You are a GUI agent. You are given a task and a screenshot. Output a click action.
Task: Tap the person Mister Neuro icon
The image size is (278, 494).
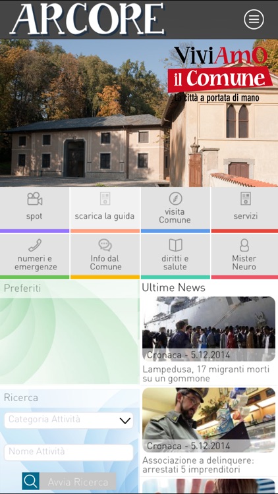[244, 245]
